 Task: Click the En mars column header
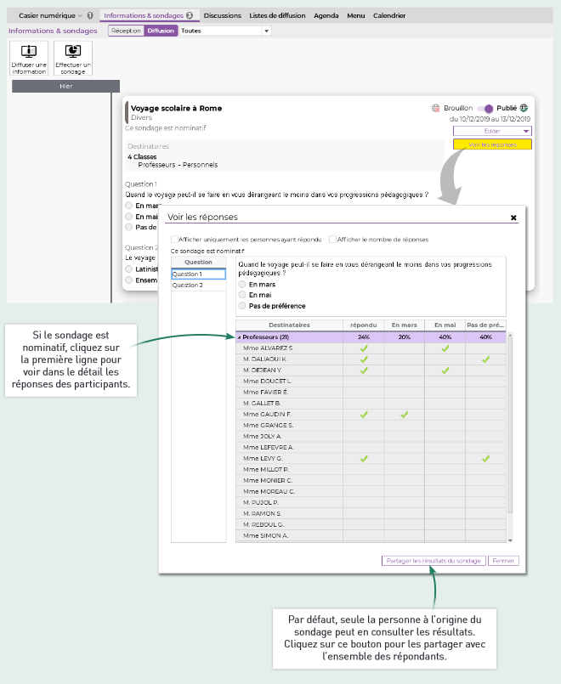point(404,325)
